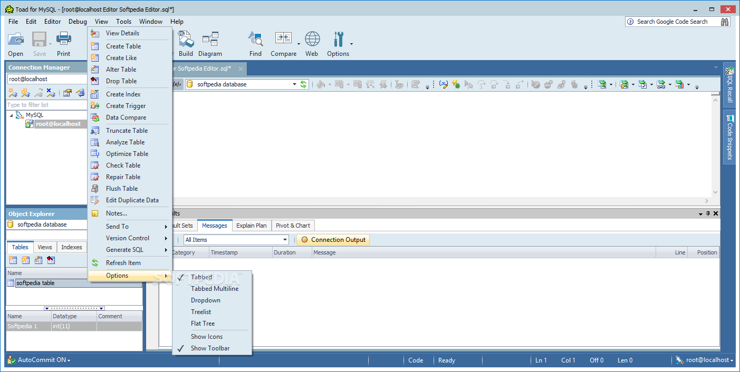Choose Refresh Item from the menu
The height and width of the screenshot is (372, 740).
[130, 263]
